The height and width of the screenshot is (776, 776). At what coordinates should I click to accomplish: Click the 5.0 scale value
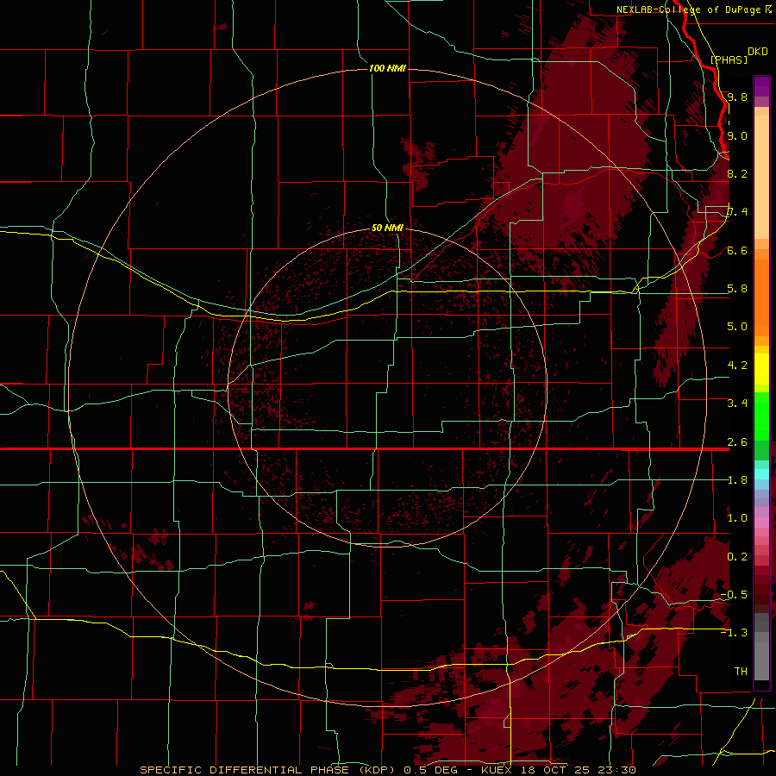(x=737, y=327)
